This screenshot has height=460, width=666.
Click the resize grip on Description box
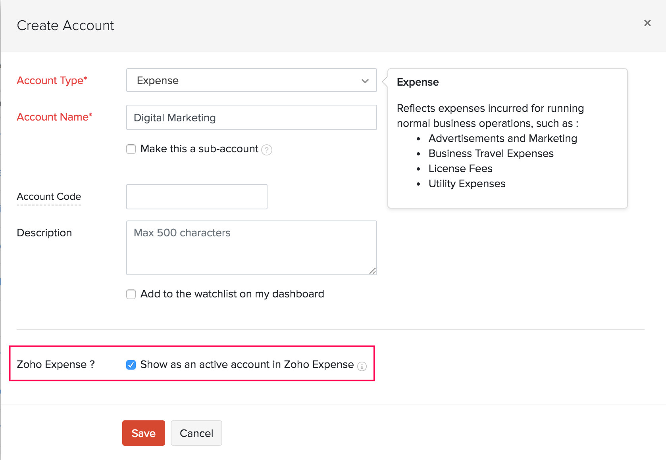tap(372, 271)
